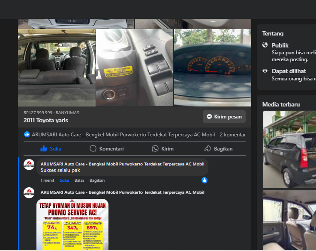Viewport: 316px width, 251px height.
Task: View the 2 komentar count
Action: (232, 135)
